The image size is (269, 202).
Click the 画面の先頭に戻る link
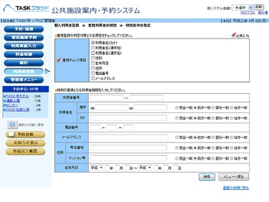coord(236,188)
